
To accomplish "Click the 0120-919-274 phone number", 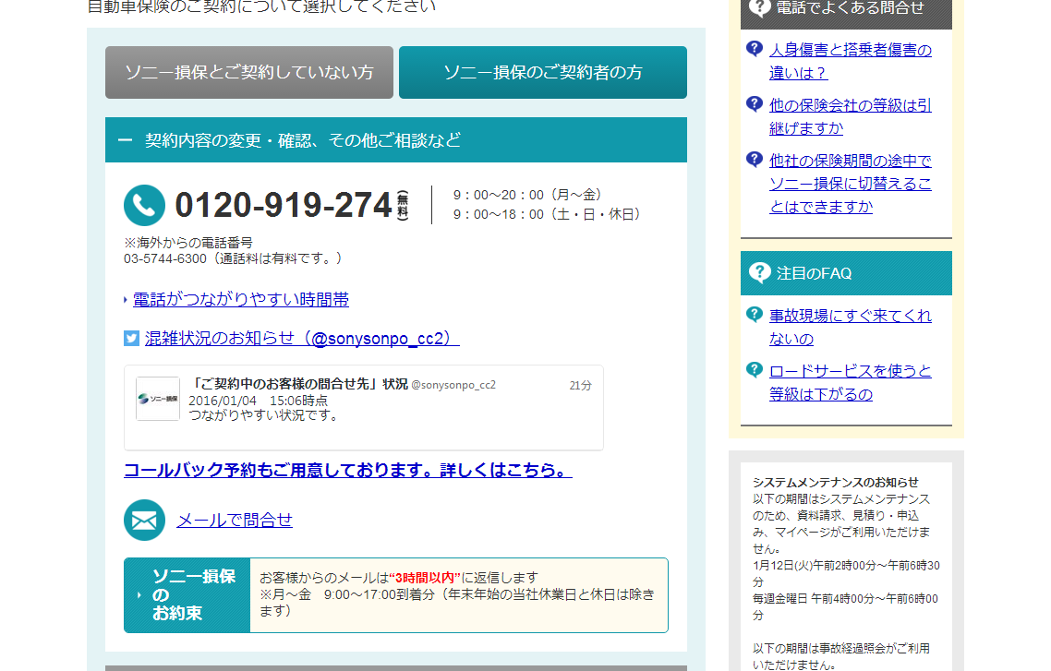I will 283,205.
